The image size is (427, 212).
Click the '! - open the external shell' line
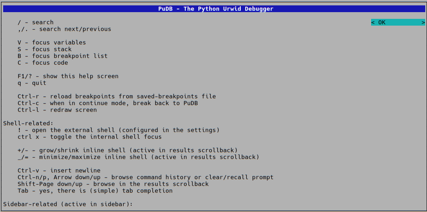118,130
